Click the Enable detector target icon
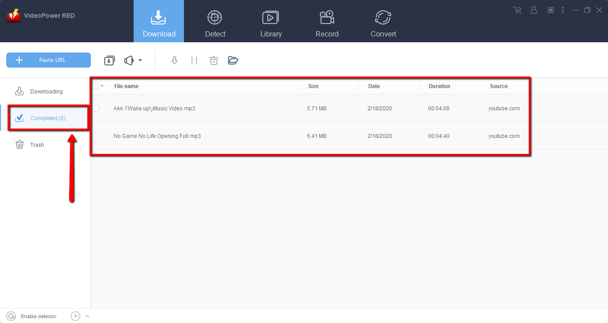 [x=11, y=316]
